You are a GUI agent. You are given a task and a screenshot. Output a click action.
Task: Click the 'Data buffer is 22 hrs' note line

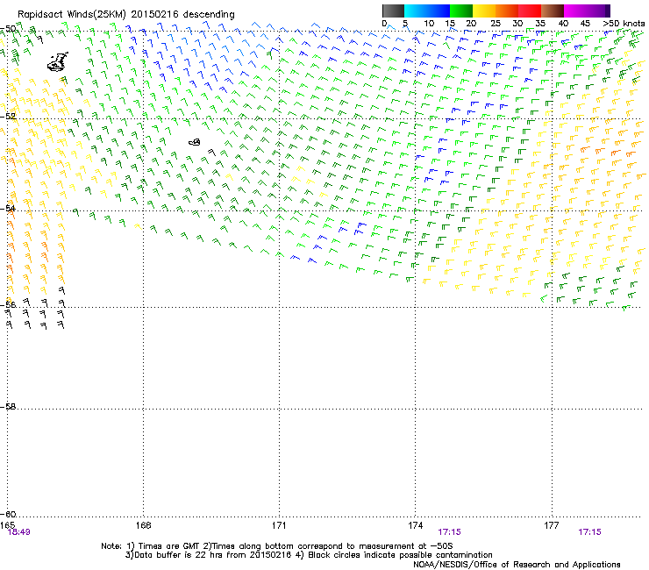click(x=309, y=555)
